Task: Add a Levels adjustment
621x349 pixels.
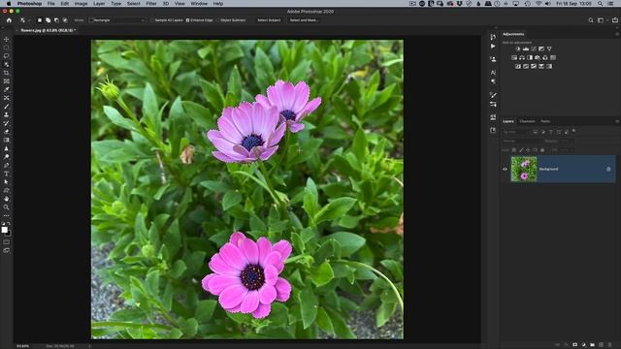Action: pos(526,48)
